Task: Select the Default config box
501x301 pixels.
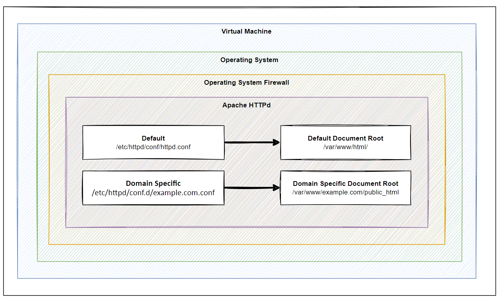Action: click(x=153, y=142)
